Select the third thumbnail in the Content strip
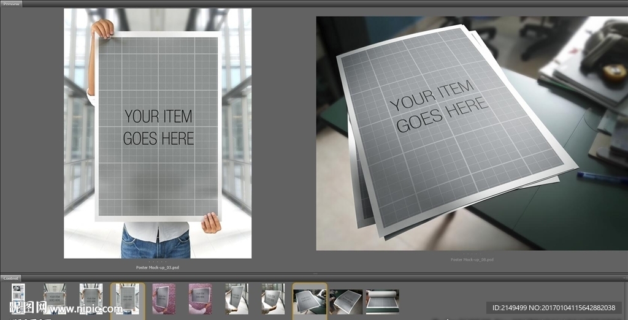 pyautogui.click(x=91, y=299)
